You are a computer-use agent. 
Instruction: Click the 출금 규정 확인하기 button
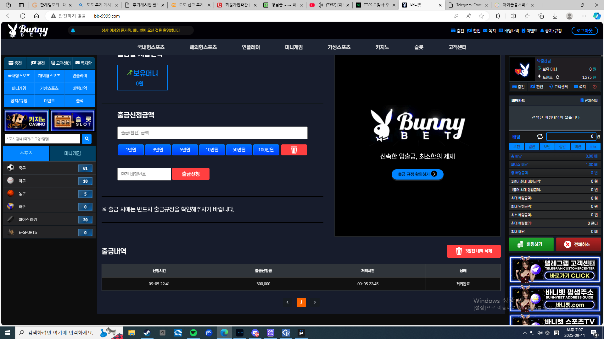pos(417,174)
